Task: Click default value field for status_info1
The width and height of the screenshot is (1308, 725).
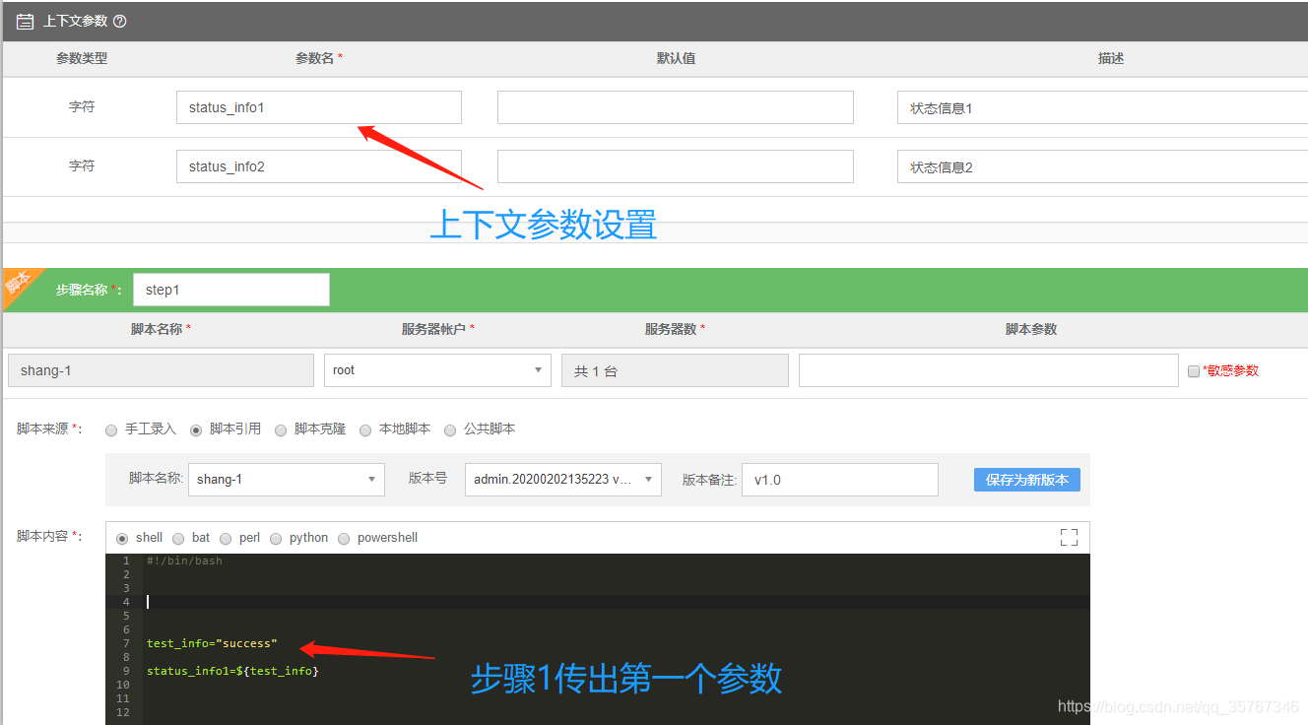Action: click(676, 107)
